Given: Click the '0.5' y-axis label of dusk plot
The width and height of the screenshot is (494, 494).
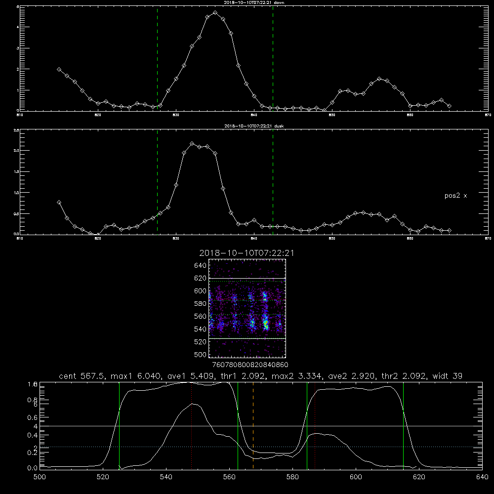Looking at the screenshot, I should (16, 213).
